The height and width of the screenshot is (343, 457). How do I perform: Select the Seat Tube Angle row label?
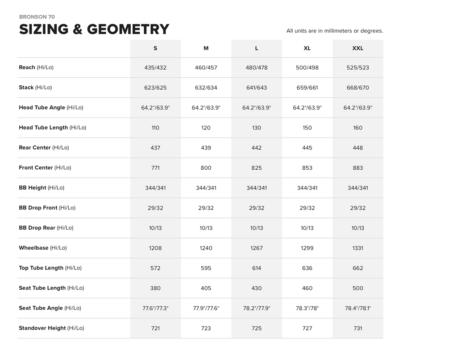50,308
